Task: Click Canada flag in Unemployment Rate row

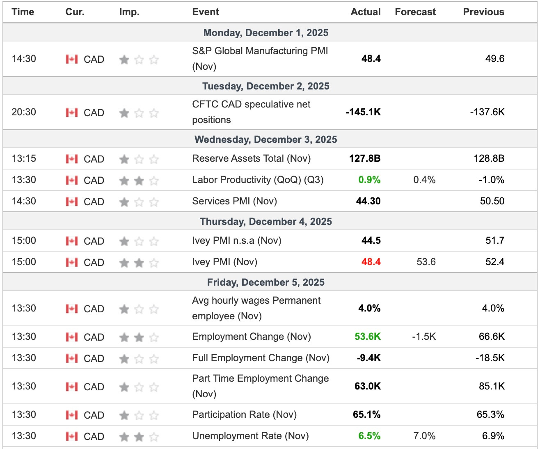Action: tap(72, 437)
